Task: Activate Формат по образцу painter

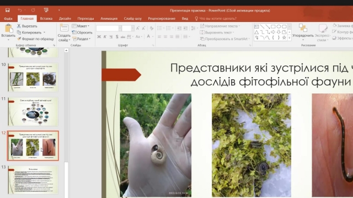Action: [x=35, y=39]
